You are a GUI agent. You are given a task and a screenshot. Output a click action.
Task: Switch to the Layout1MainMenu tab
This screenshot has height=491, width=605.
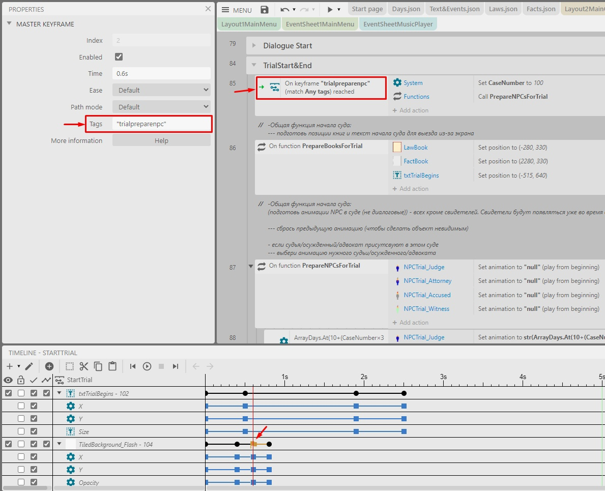pyautogui.click(x=249, y=24)
